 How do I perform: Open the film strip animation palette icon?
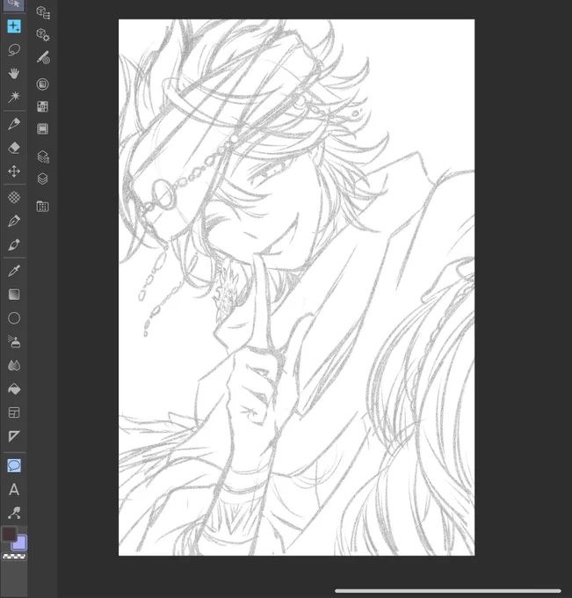(x=43, y=129)
